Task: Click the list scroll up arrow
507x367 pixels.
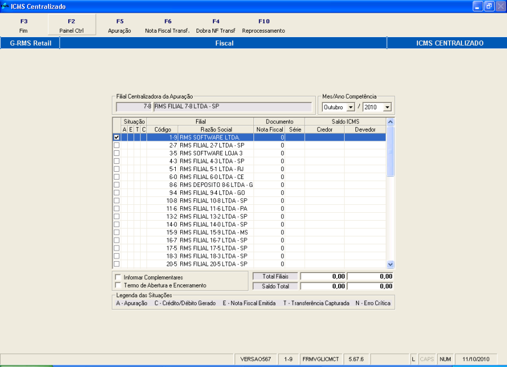Action: tap(390, 122)
